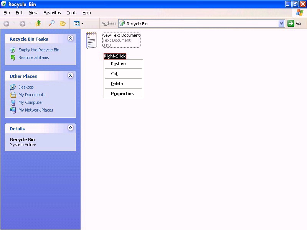Image resolution: width=307 pixels, height=230 pixels.
Task: Collapse the Recycle Bin Tasks panel
Action: (71, 38)
